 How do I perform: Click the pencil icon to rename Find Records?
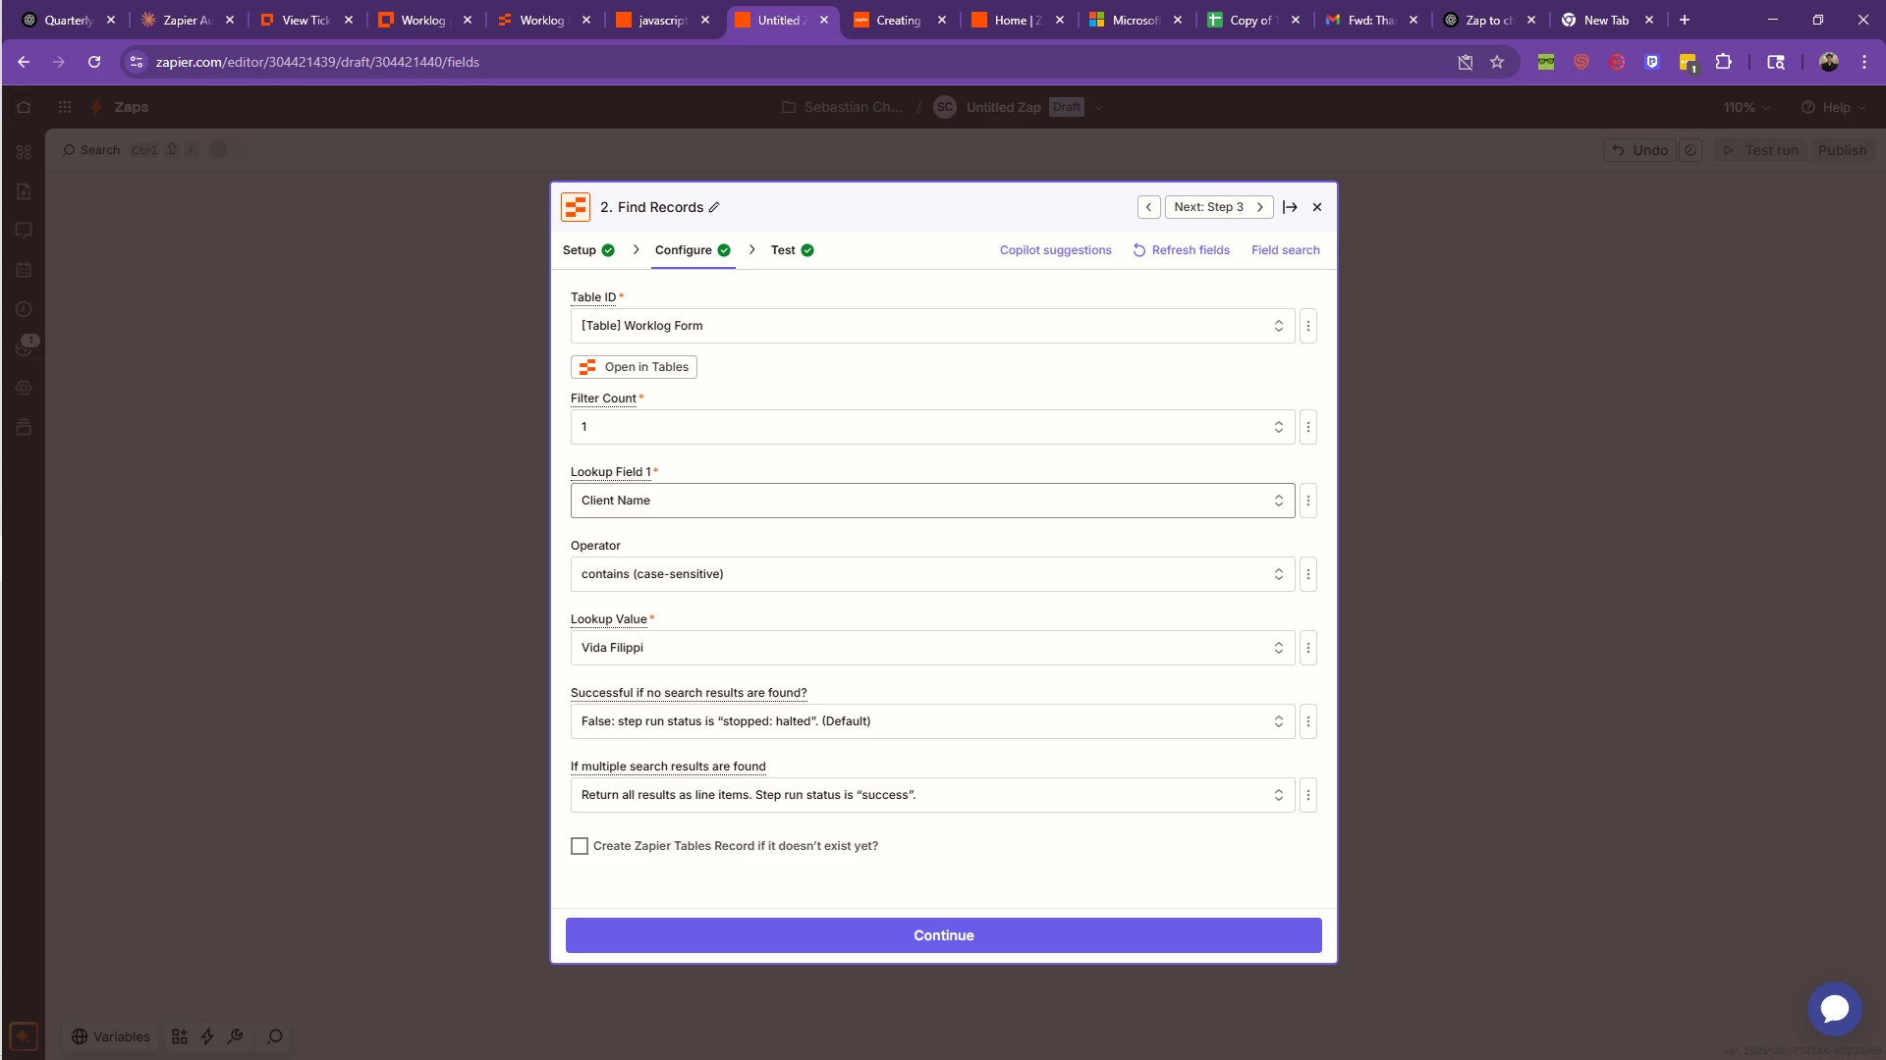coord(714,207)
